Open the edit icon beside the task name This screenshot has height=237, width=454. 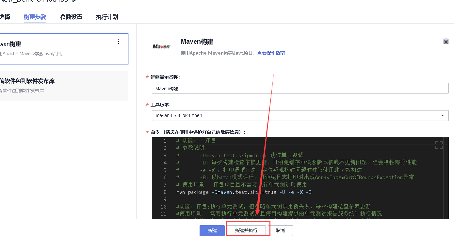pyautogui.click(x=75, y=1)
